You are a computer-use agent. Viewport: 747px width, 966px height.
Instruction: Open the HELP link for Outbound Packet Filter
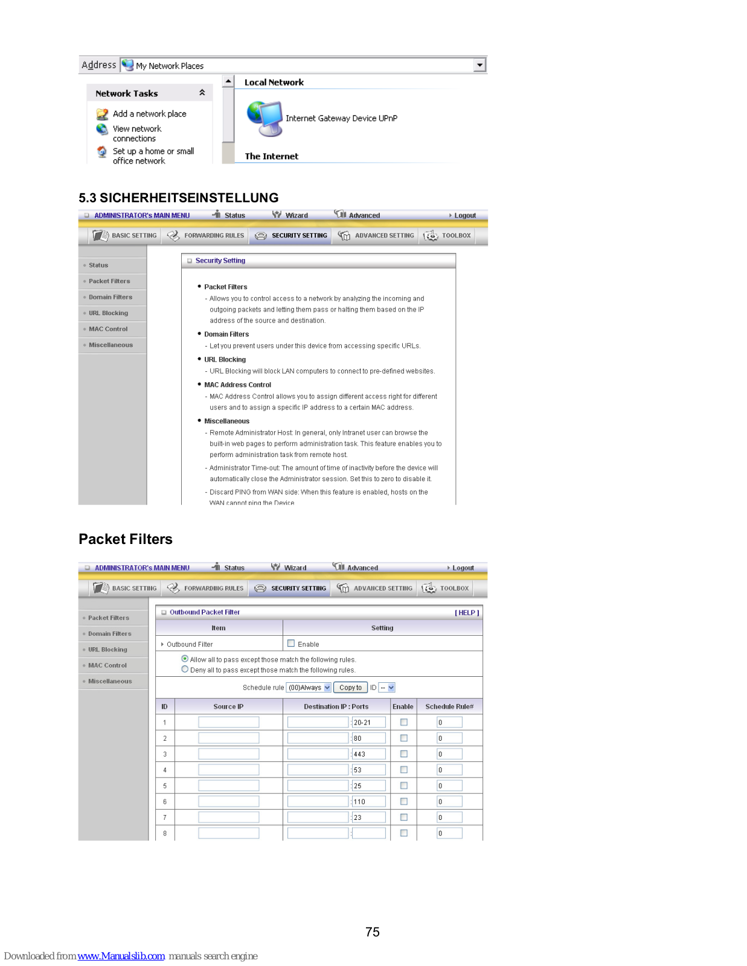tap(467, 613)
